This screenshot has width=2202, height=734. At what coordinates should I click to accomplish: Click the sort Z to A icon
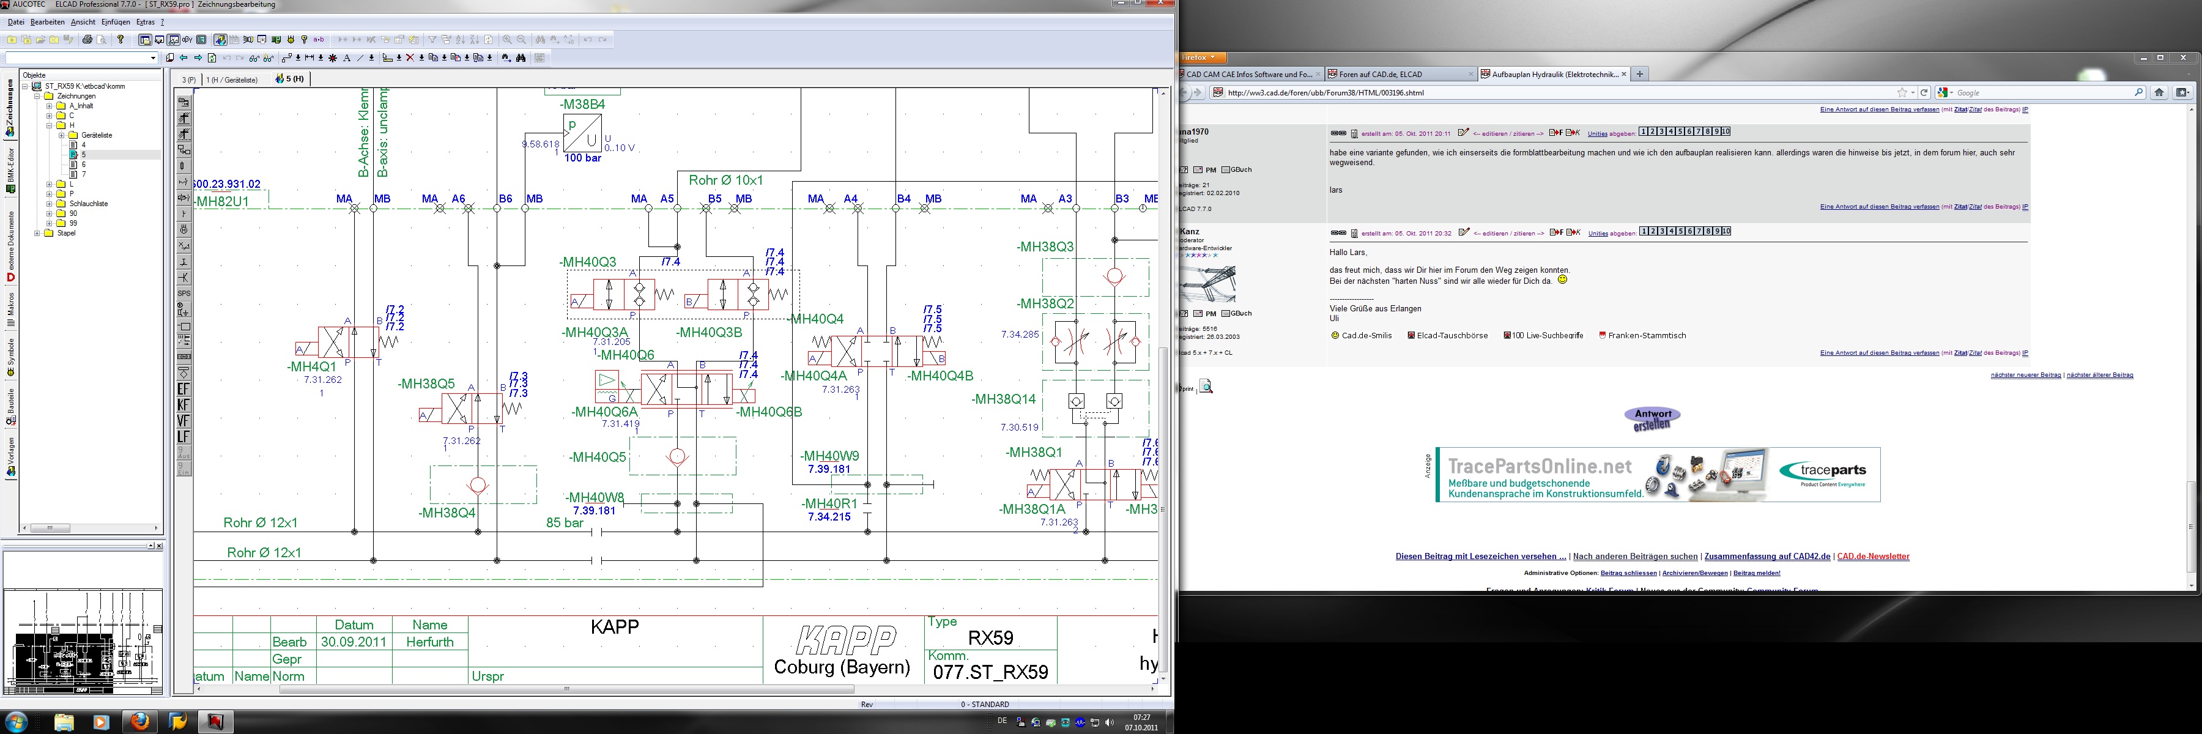click(475, 40)
